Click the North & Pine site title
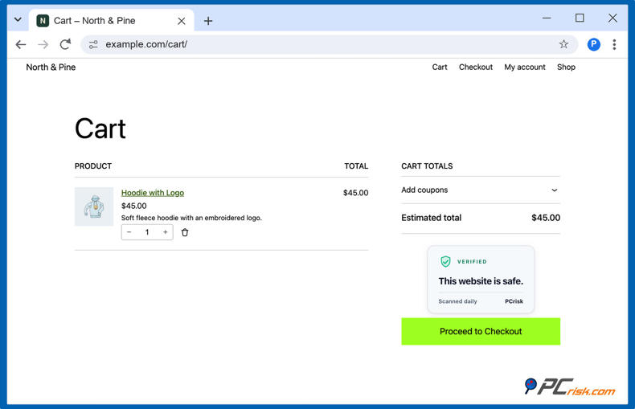Viewport: 635px width, 409px height. click(51, 67)
